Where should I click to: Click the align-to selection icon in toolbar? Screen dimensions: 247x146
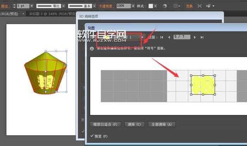coord(175,6)
